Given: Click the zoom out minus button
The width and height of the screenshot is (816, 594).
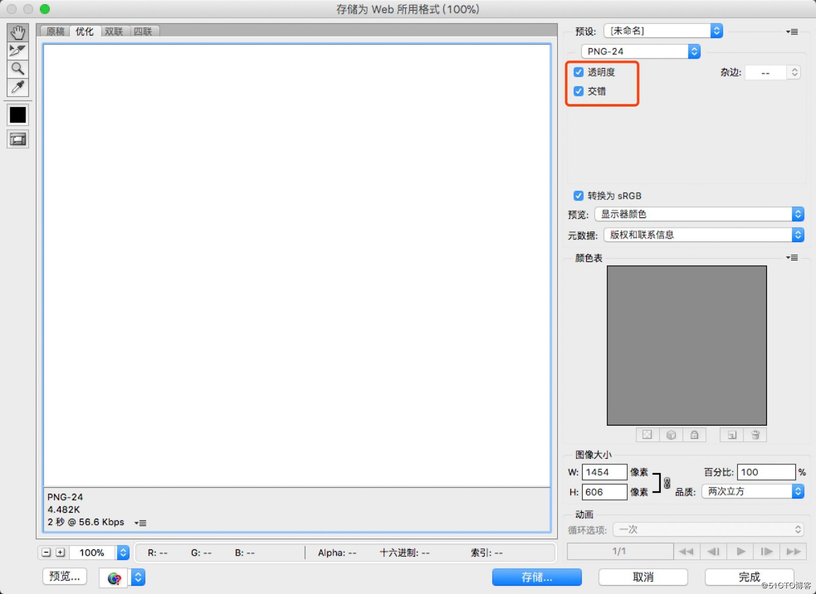Looking at the screenshot, I should pos(46,553).
